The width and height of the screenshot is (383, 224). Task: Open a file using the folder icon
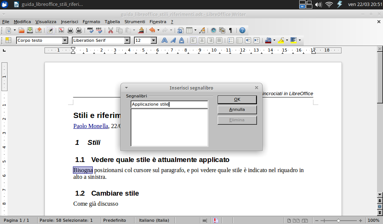[21, 30]
